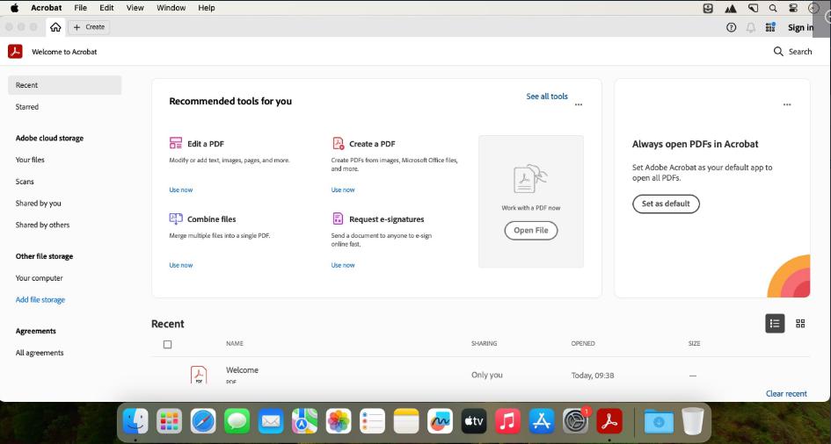This screenshot has height=444, width=831.
Task: Click the Open File button
Action: point(530,231)
